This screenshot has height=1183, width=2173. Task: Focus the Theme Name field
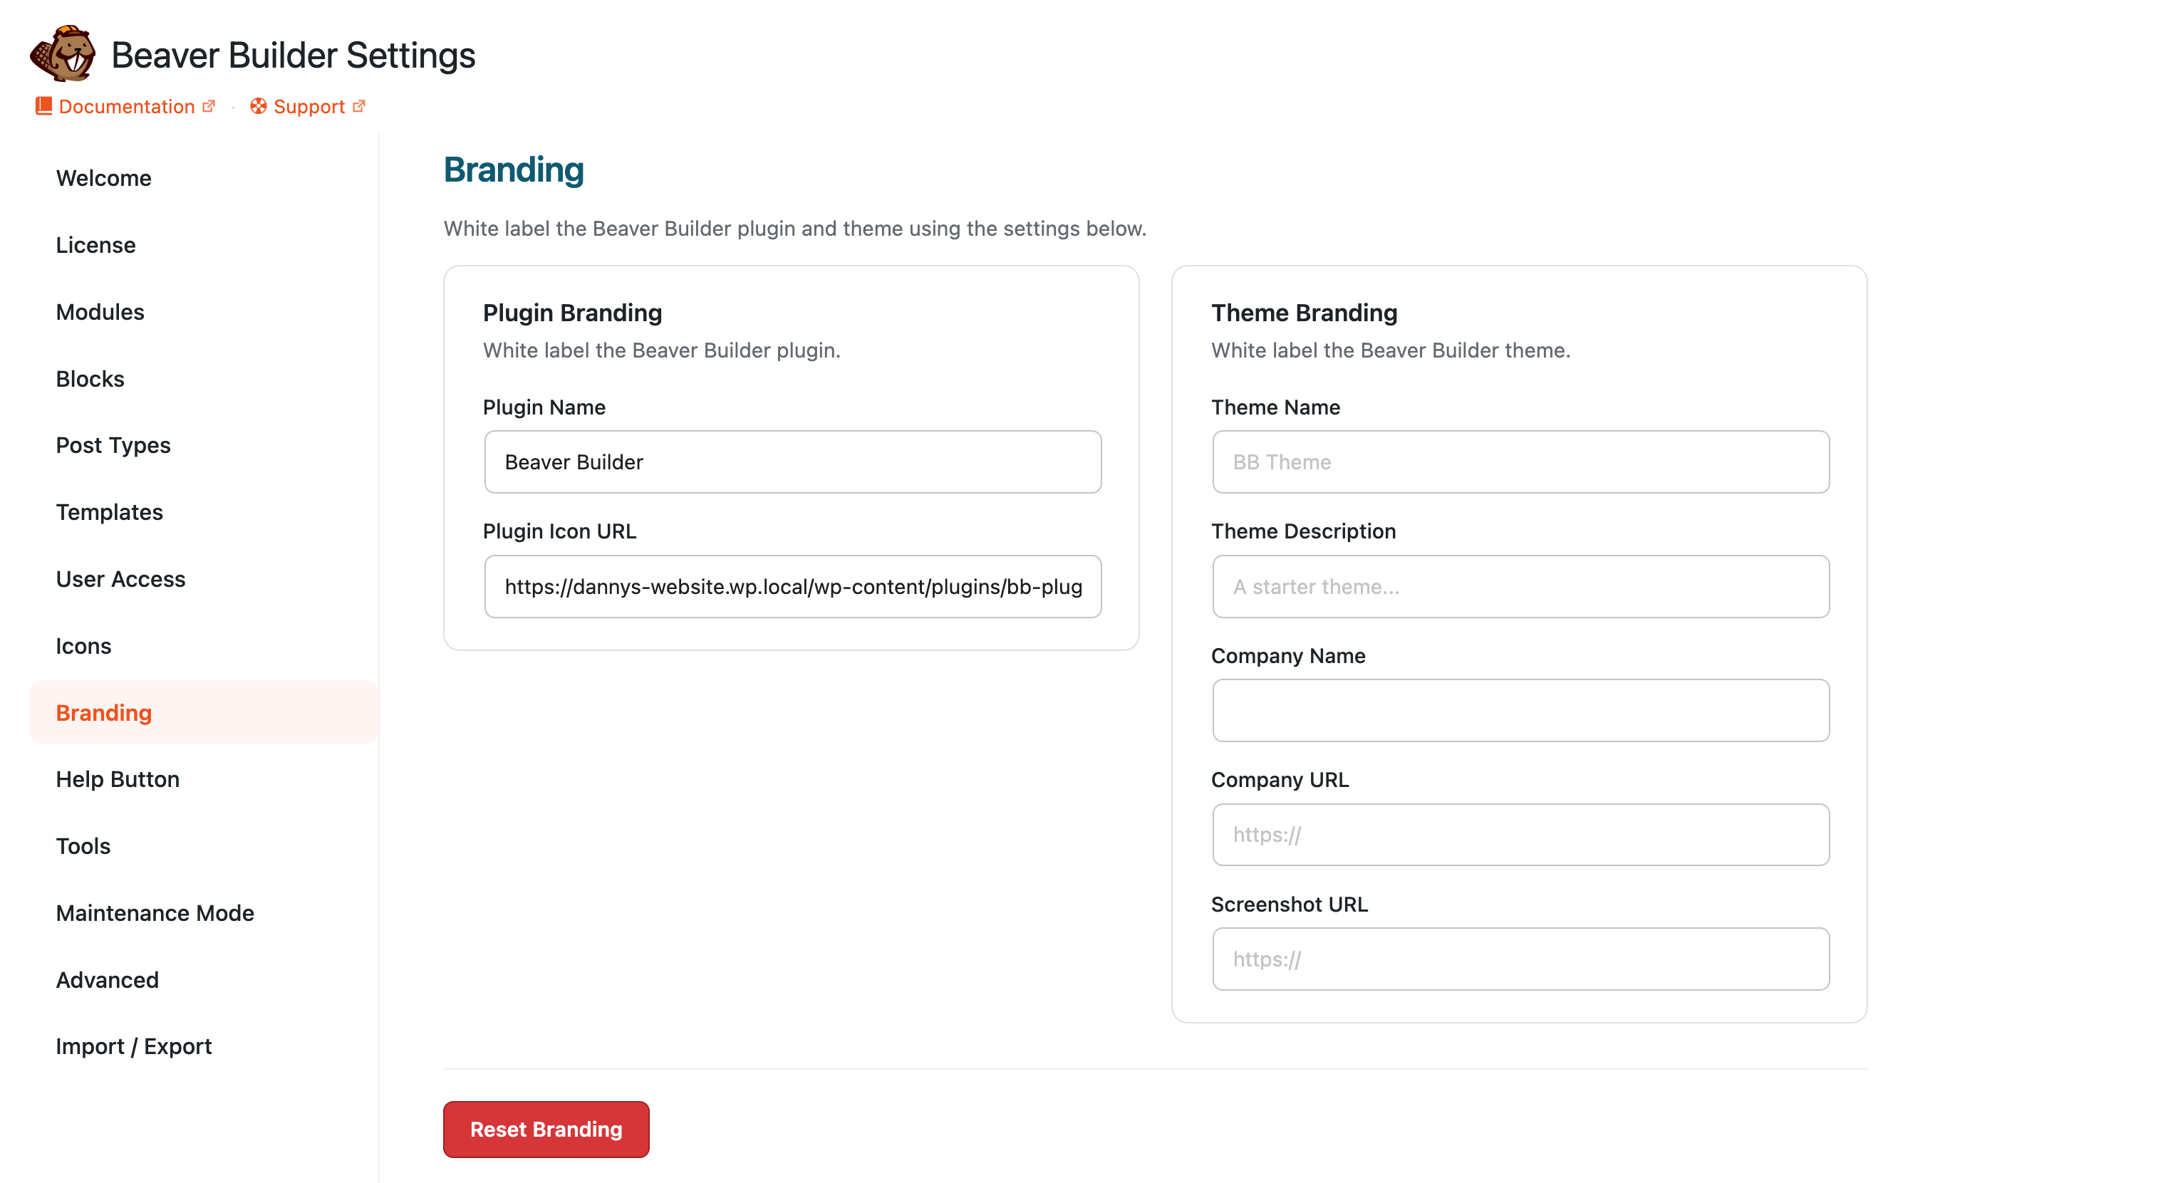coord(1521,462)
